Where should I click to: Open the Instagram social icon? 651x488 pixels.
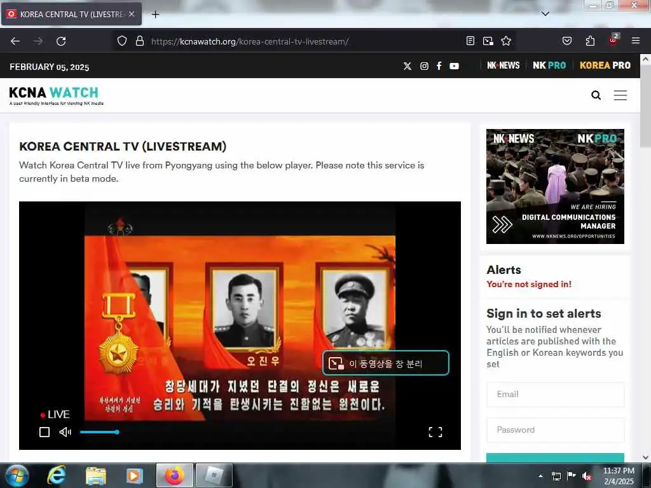424,66
